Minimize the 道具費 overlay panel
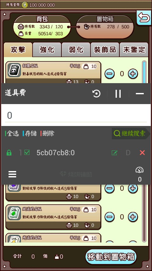The height and width of the screenshot is (271, 152). 140,94
